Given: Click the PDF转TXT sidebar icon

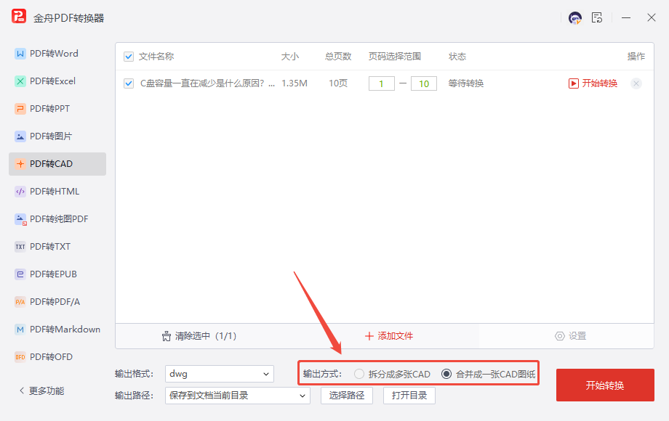Looking at the screenshot, I should [x=20, y=247].
